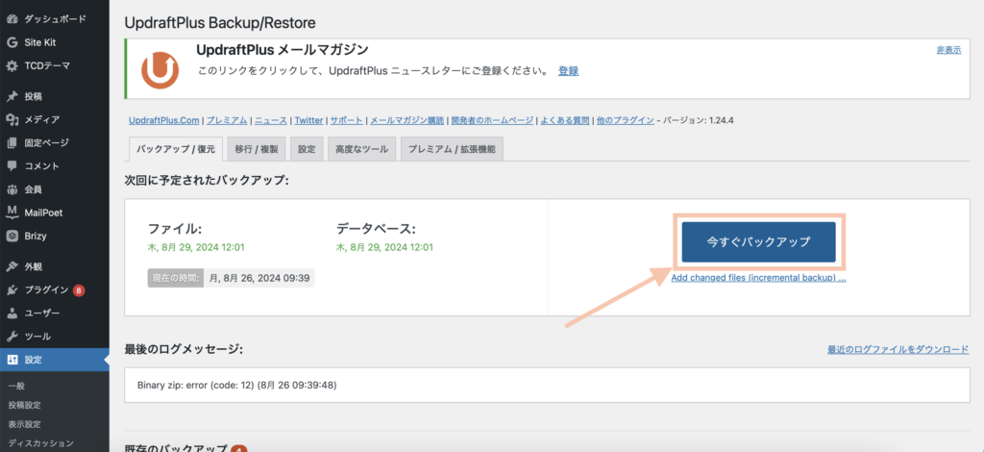Viewport: 984px width, 452px height.
Task: Open the サポート link
Action: (346, 120)
